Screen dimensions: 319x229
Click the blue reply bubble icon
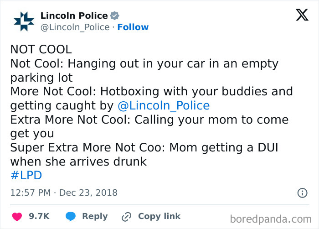pos(71,217)
